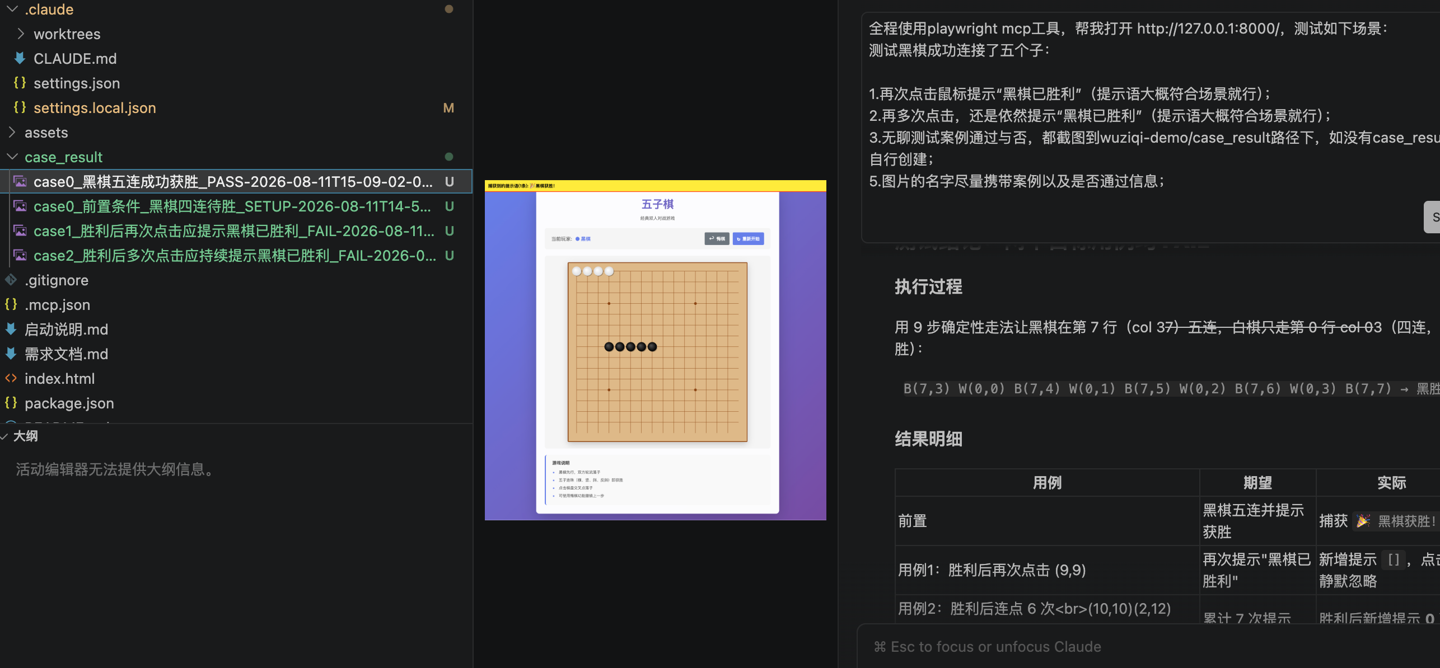The image size is (1440, 668).
Task: Collapse the case_result folder chevron
Action: 12,157
